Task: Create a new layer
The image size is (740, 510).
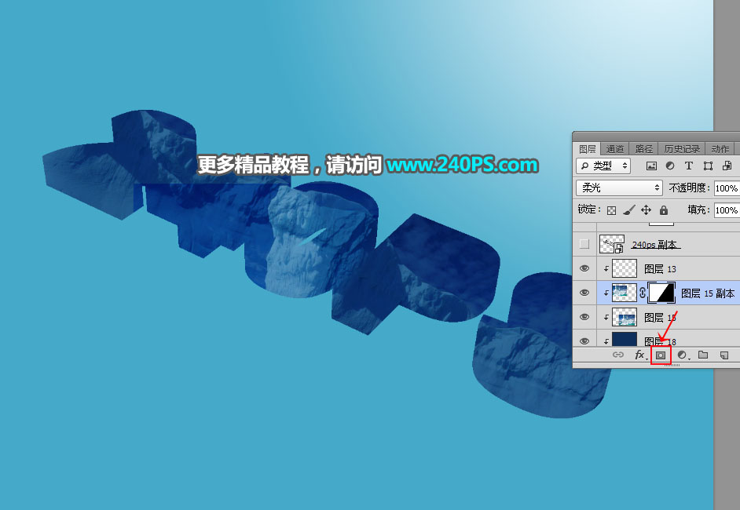Action: 724,355
